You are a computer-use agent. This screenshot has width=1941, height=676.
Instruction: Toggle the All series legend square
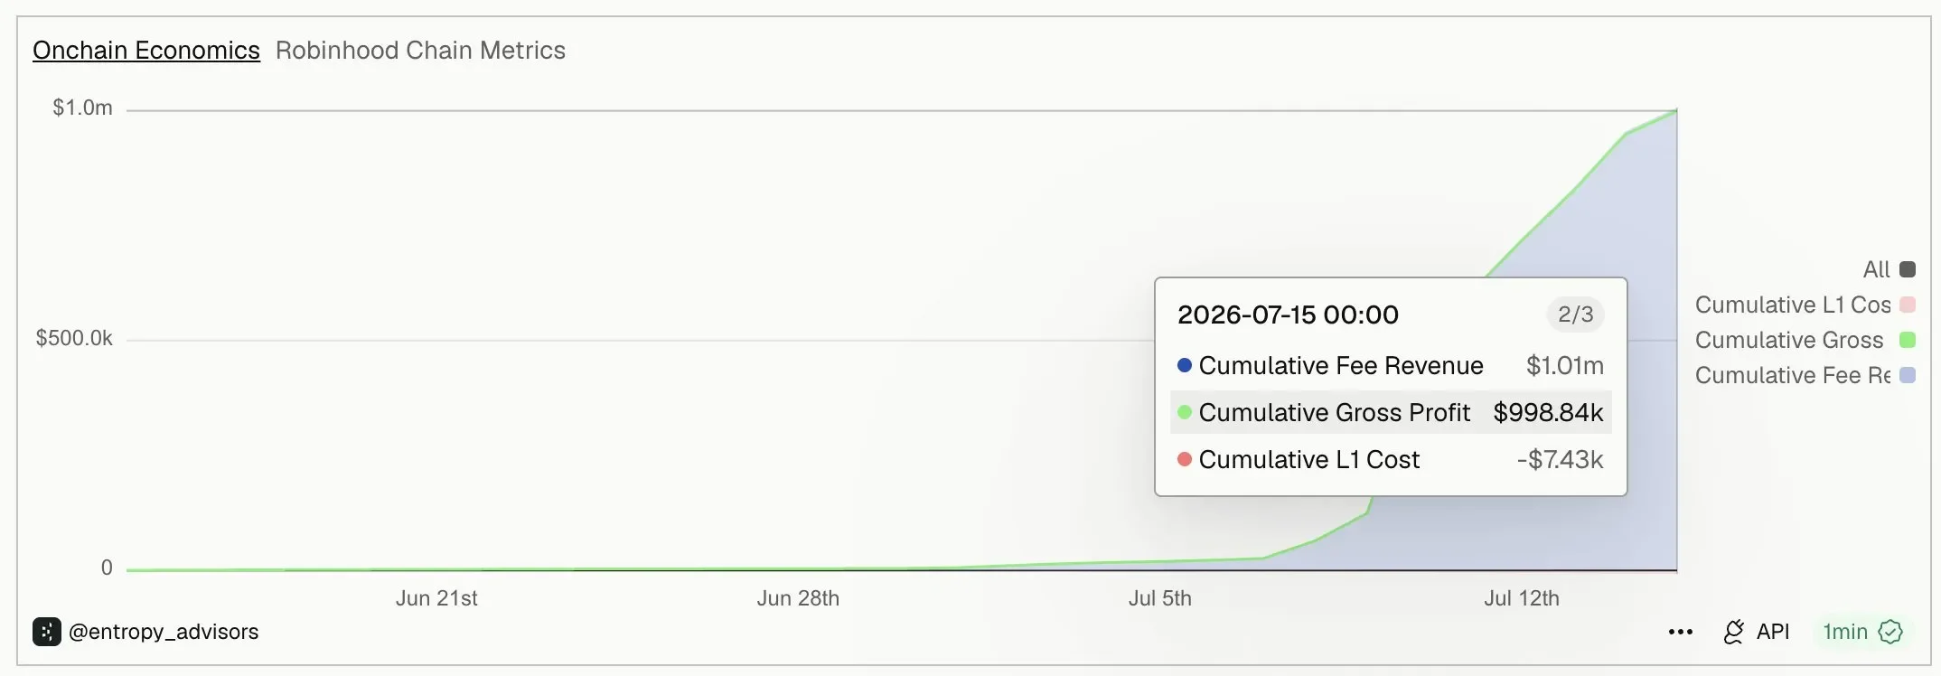(1908, 269)
